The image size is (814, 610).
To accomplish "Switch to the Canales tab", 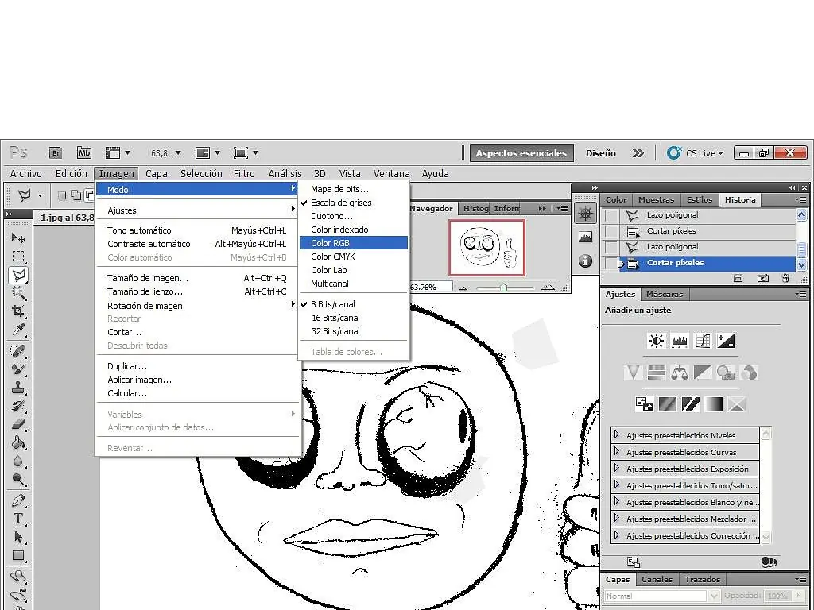I will click(657, 579).
